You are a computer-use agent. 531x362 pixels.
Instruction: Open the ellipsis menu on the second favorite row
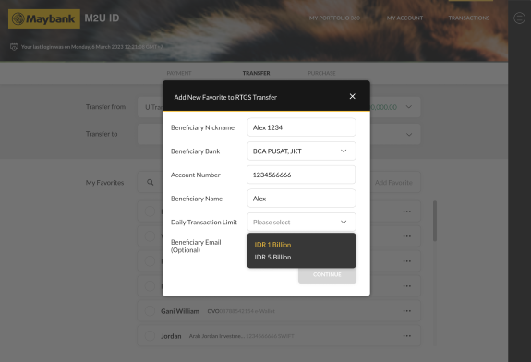(x=406, y=236)
